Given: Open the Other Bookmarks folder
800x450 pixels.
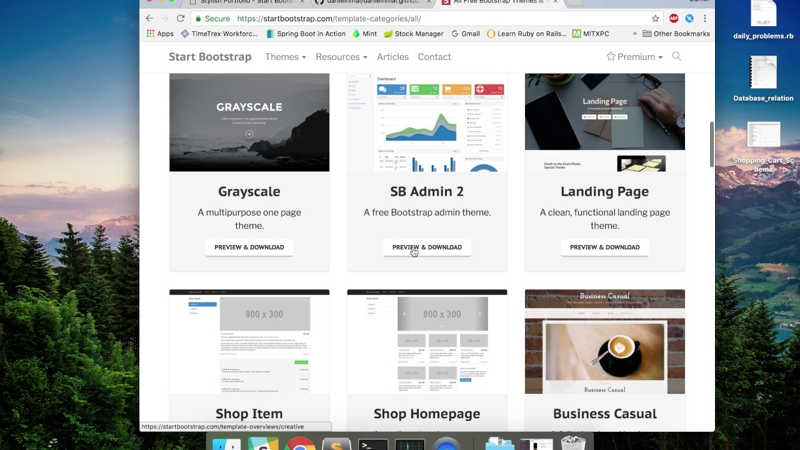Looking at the screenshot, I should pos(676,34).
